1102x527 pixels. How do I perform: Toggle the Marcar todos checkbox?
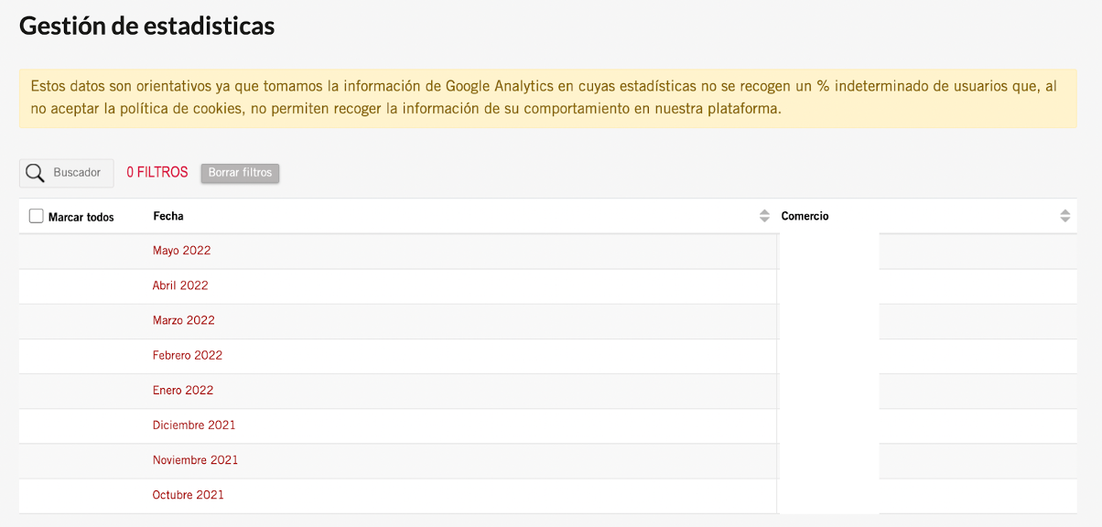pos(37,216)
